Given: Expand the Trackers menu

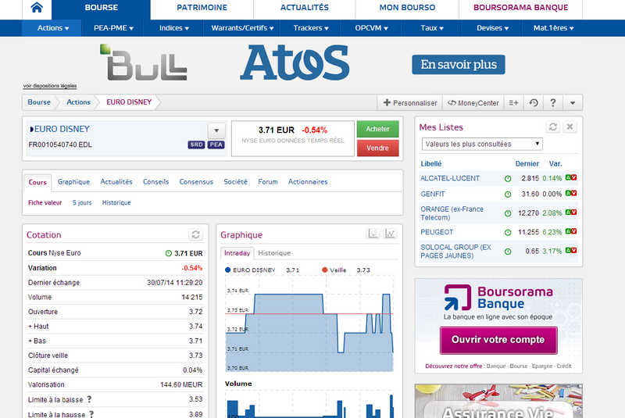Looking at the screenshot, I should pos(310,28).
